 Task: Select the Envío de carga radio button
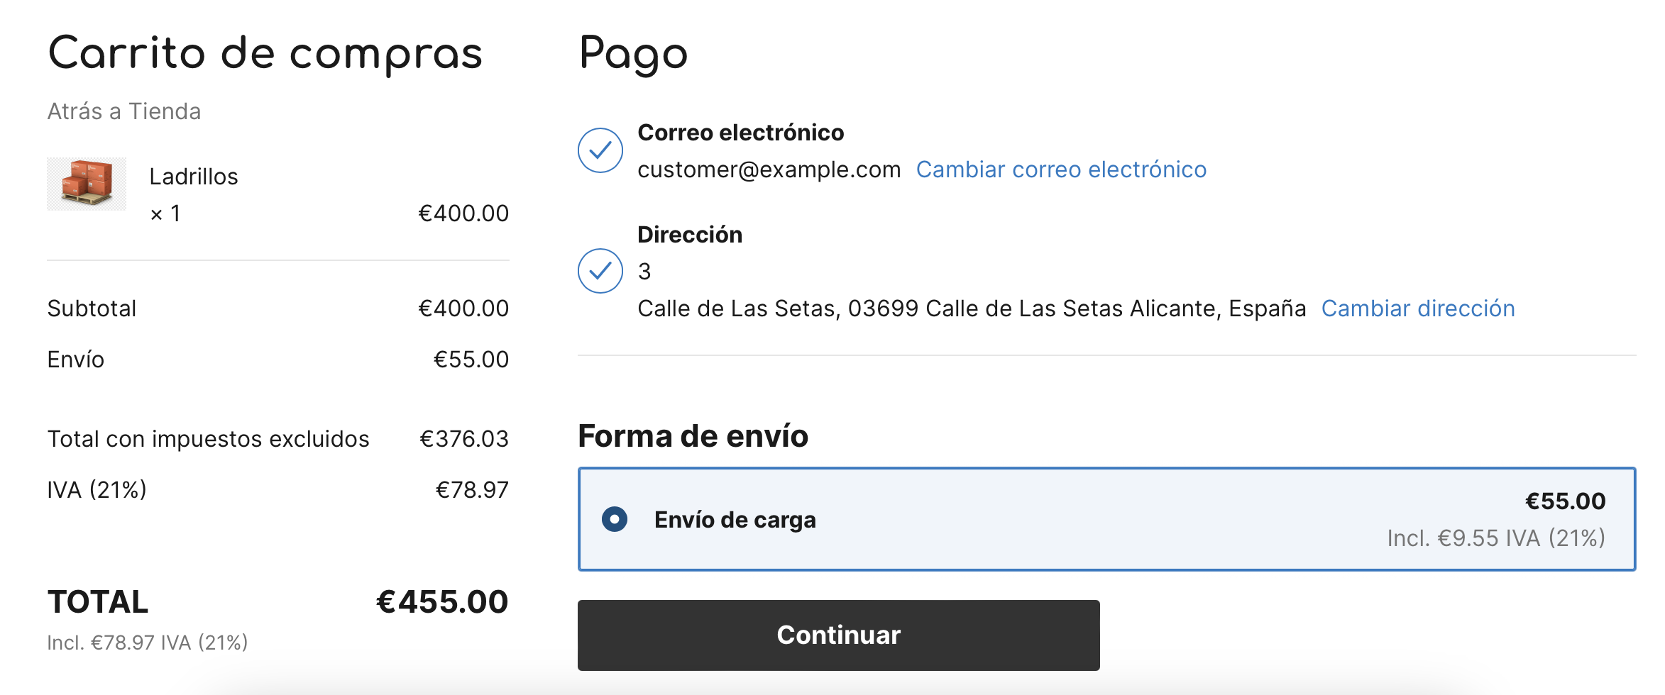[615, 519]
